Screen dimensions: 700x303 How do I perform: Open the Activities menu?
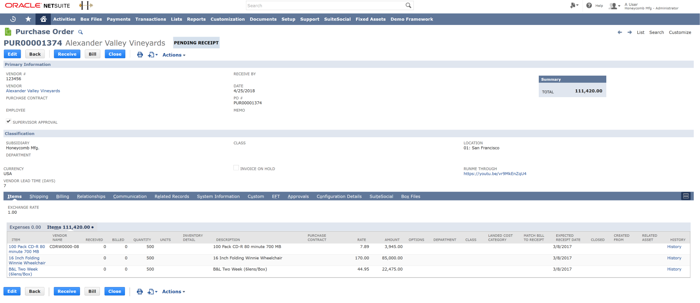pyautogui.click(x=64, y=19)
